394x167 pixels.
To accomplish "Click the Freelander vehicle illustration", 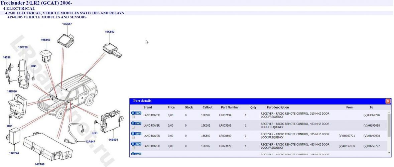I will point(68,96).
